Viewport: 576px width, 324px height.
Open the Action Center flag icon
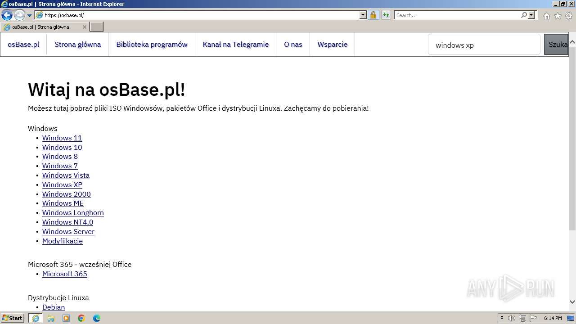coord(533,318)
